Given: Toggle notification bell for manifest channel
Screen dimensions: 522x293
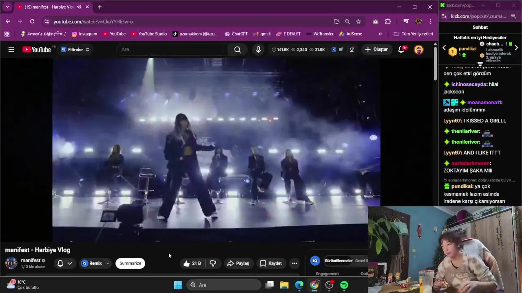Looking at the screenshot, I should tap(64, 263).
